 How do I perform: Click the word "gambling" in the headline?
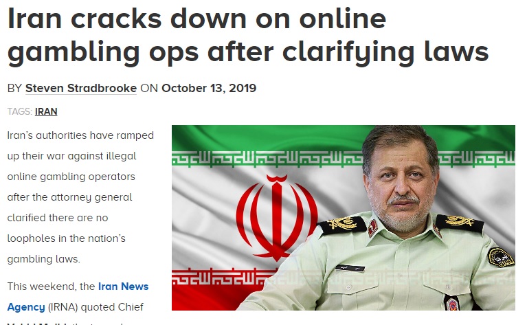(x=74, y=52)
